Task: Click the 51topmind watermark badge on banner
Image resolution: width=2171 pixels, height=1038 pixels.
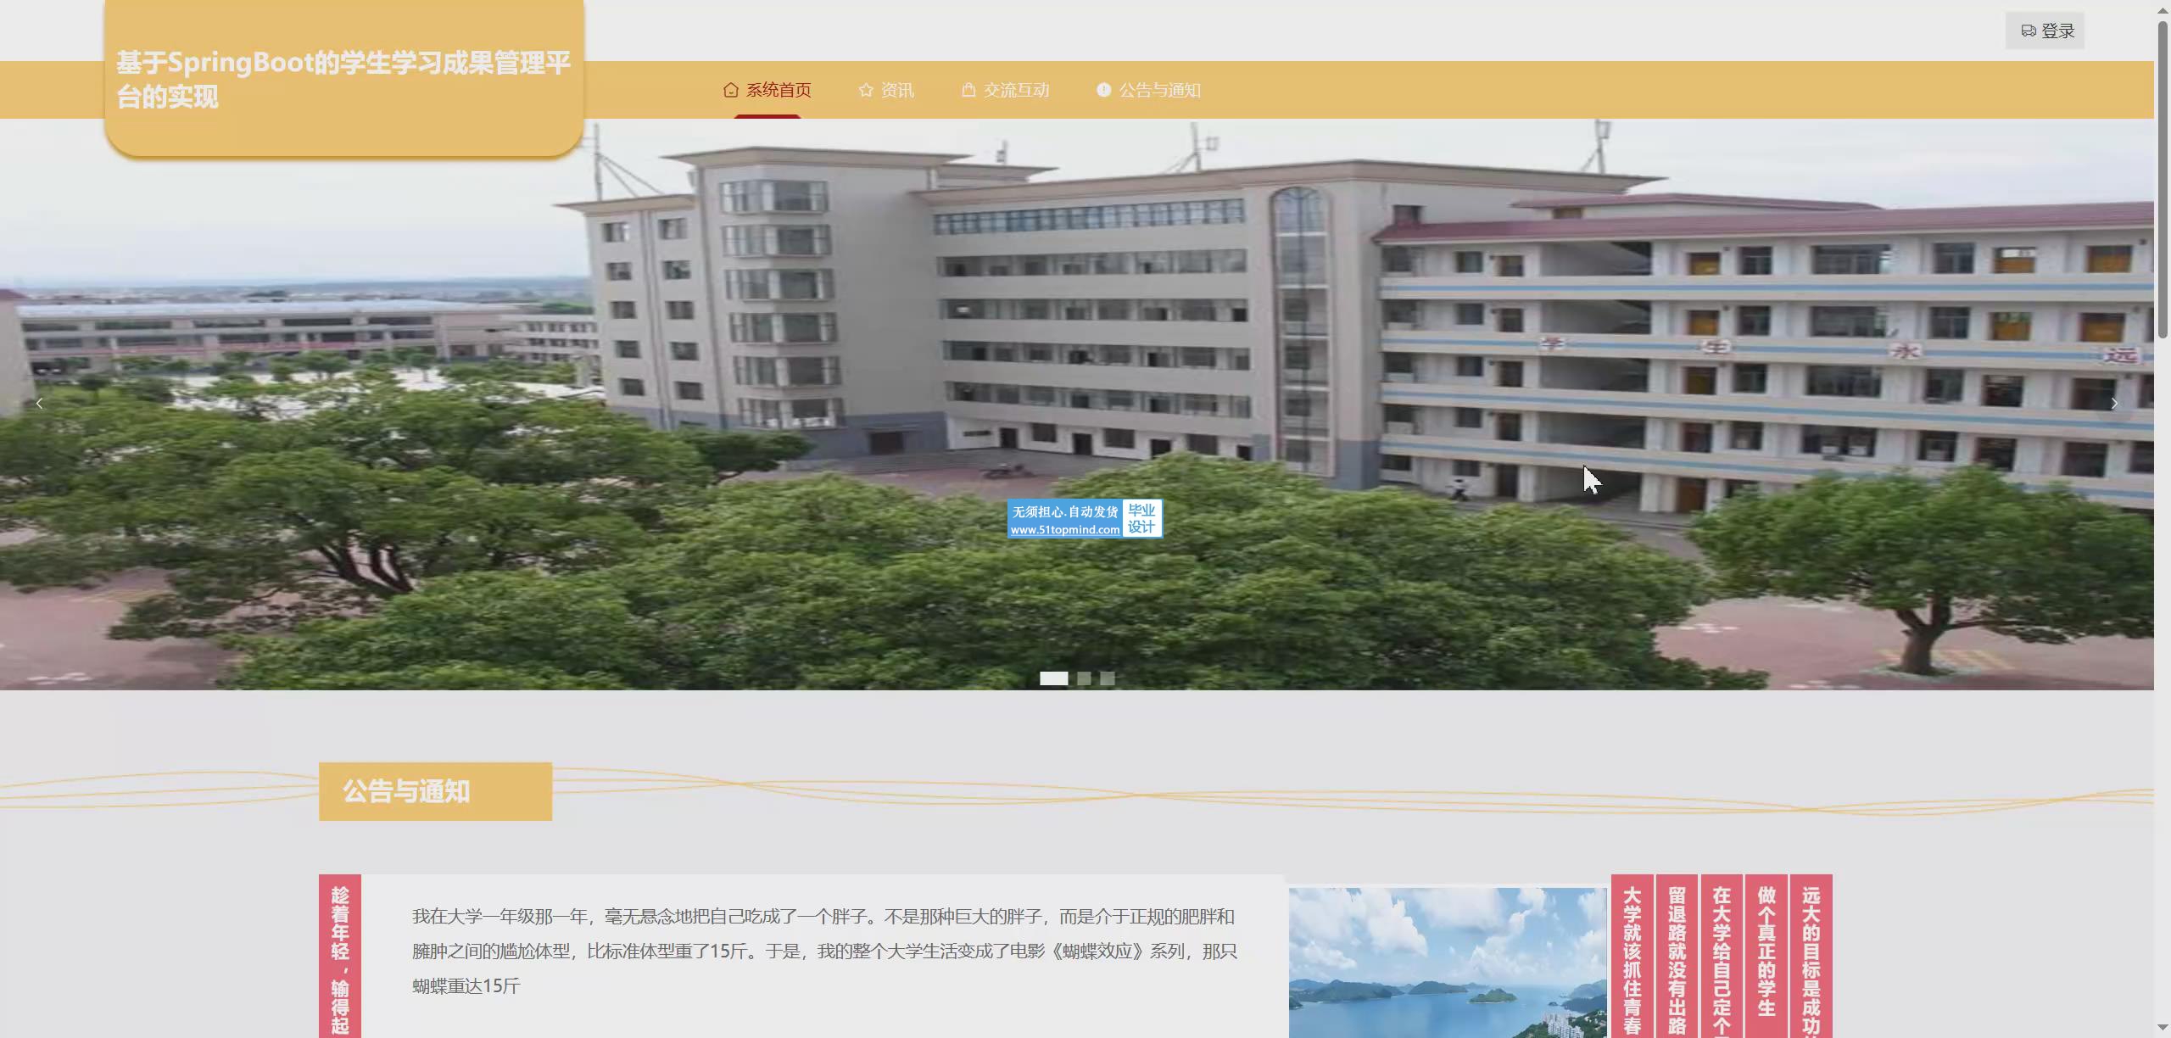Action: (1085, 519)
